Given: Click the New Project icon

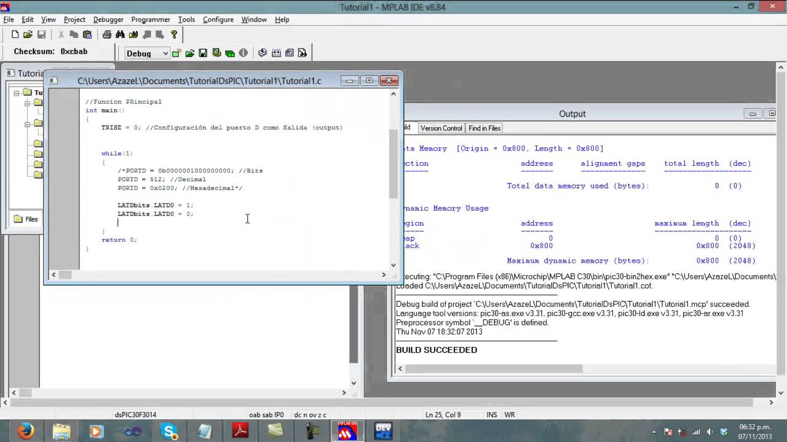Looking at the screenshot, I should pyautogui.click(x=176, y=53).
